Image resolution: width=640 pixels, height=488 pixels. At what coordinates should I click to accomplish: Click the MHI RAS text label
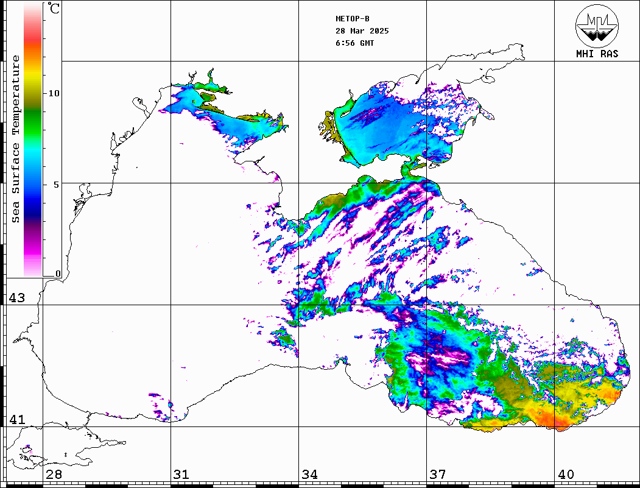[597, 54]
